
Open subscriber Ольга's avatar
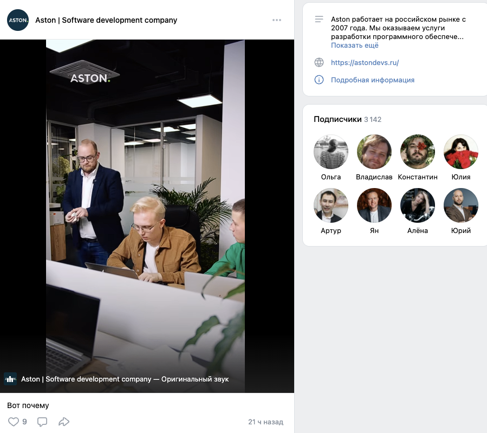click(331, 152)
